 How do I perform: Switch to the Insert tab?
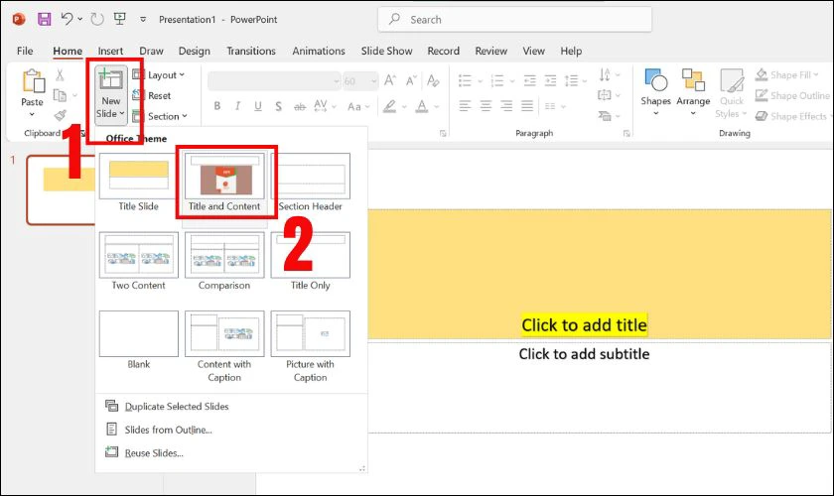(x=110, y=51)
